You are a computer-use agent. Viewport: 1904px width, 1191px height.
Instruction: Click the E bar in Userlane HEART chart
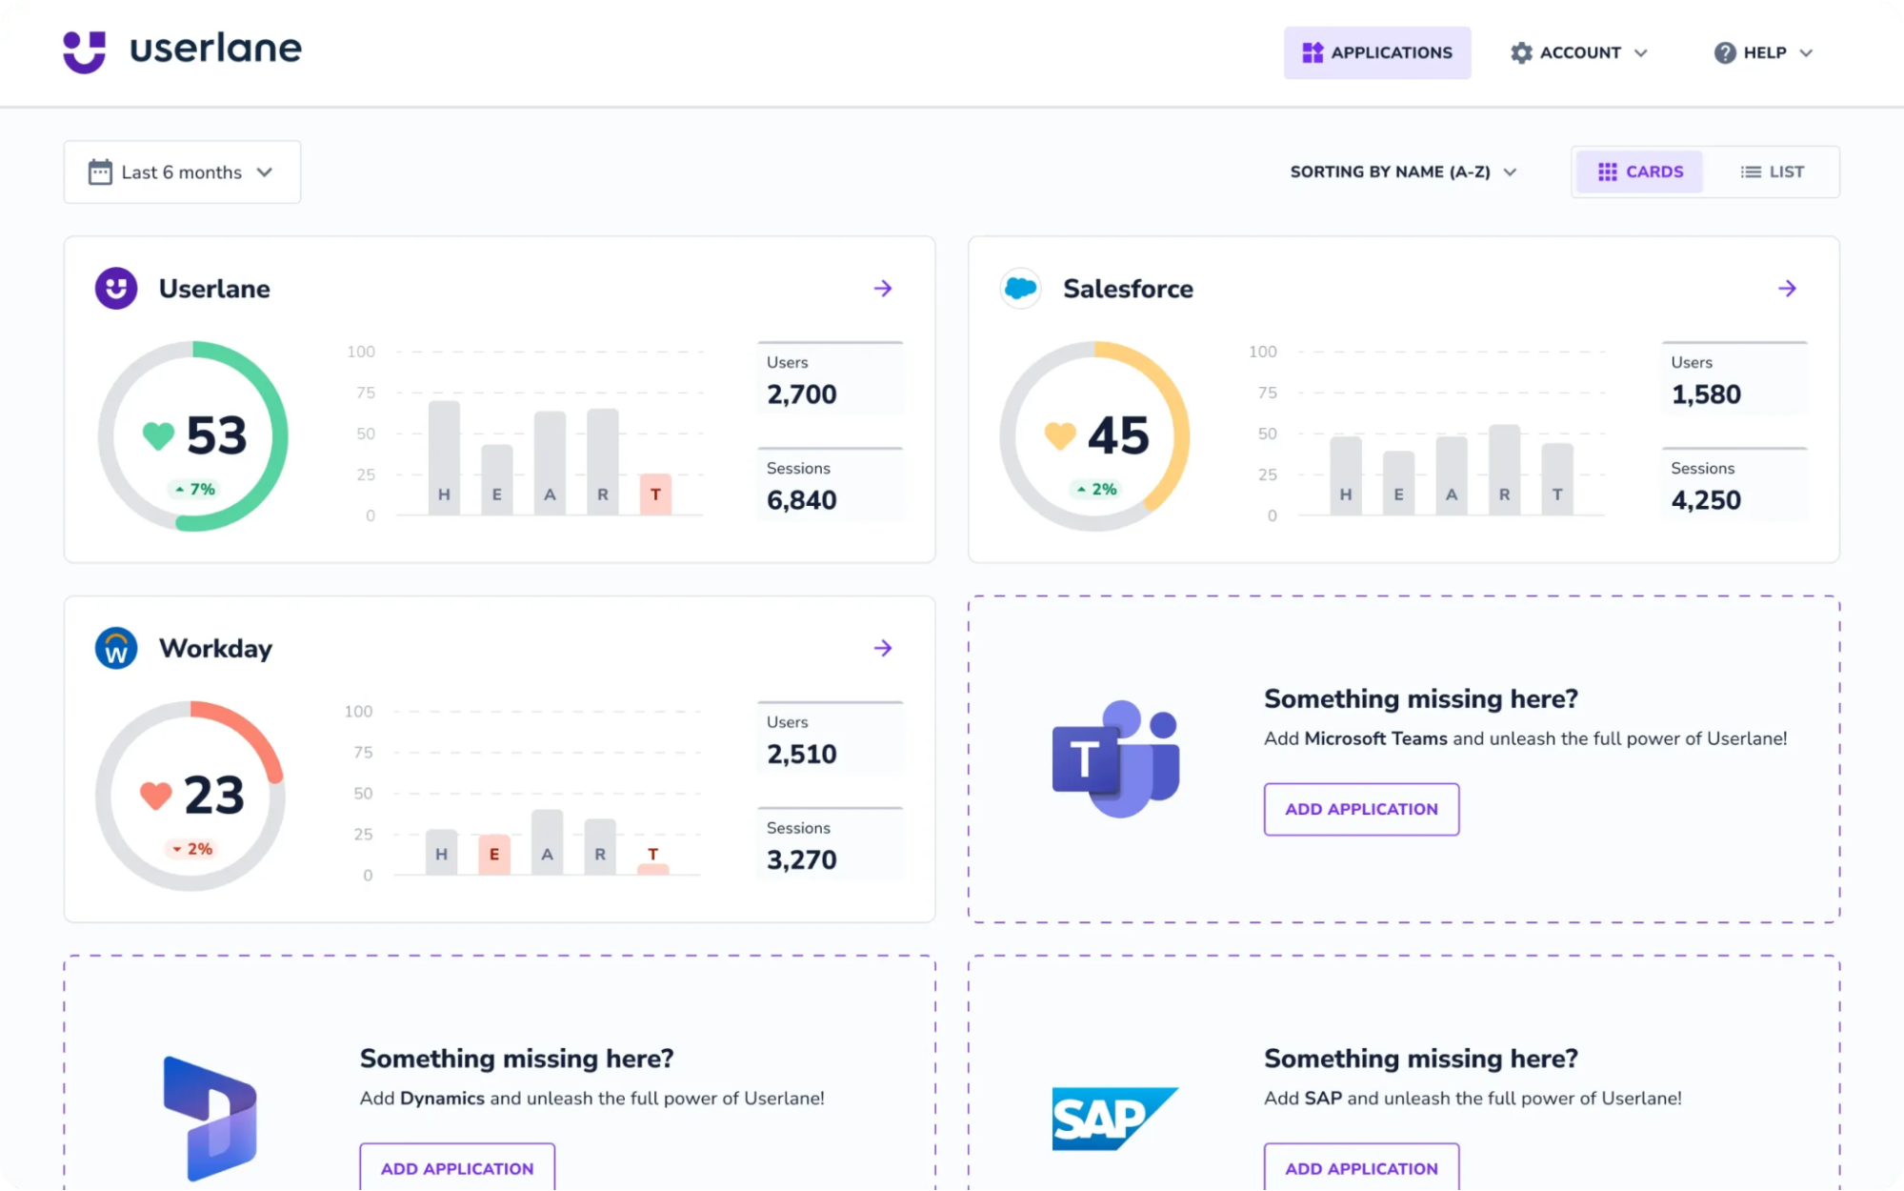click(496, 480)
